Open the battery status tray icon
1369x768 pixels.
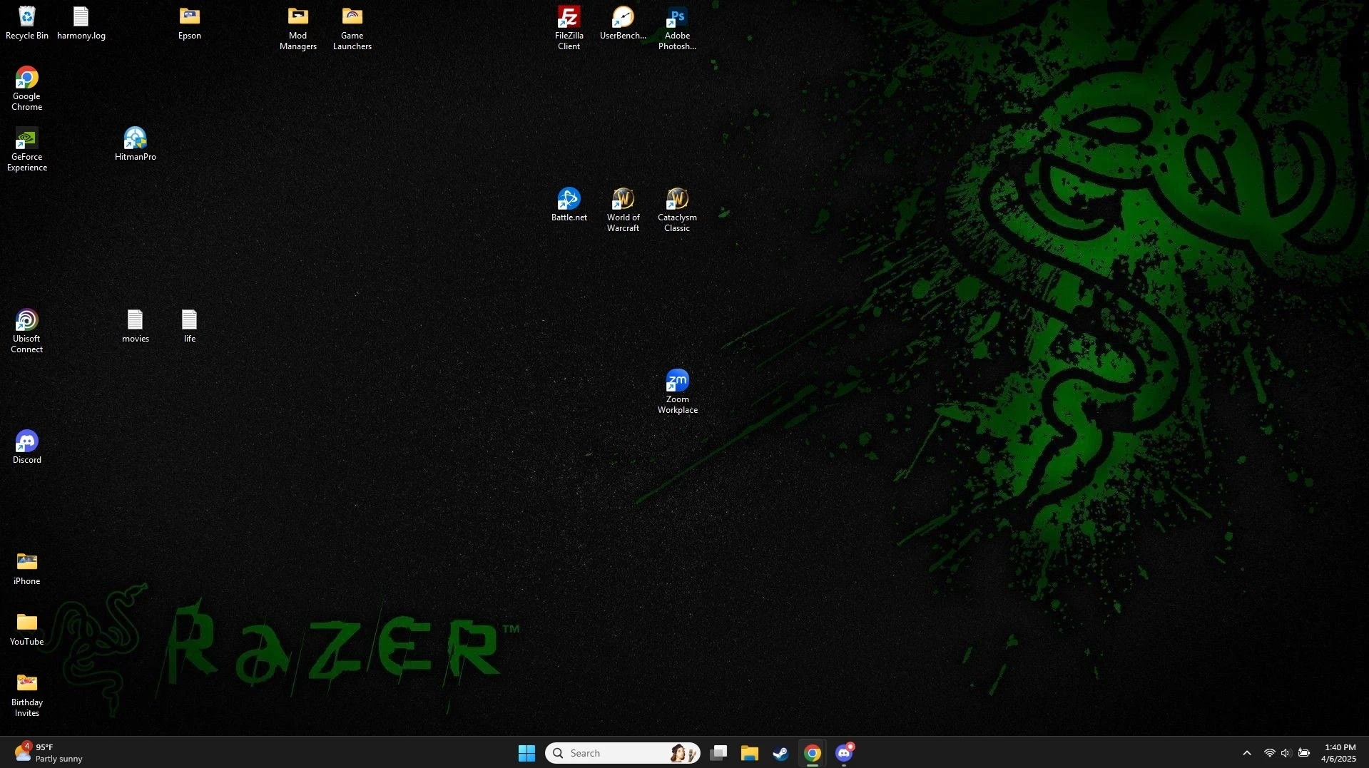click(x=1304, y=753)
